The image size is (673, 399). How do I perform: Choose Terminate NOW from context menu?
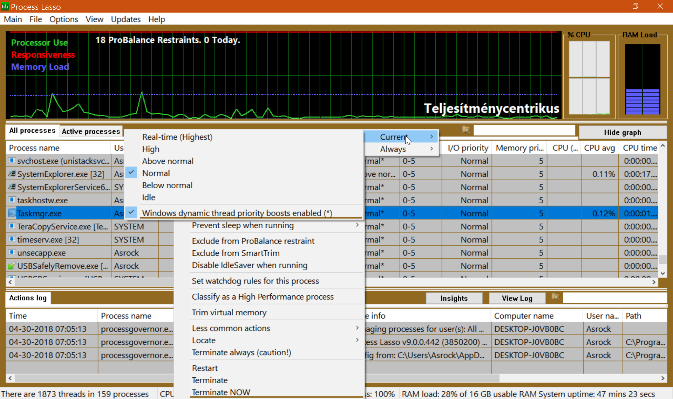click(221, 392)
